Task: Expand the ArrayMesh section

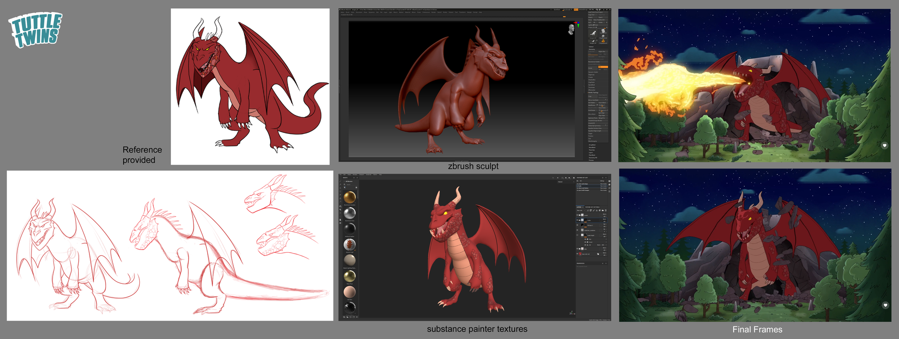Action: (x=592, y=145)
